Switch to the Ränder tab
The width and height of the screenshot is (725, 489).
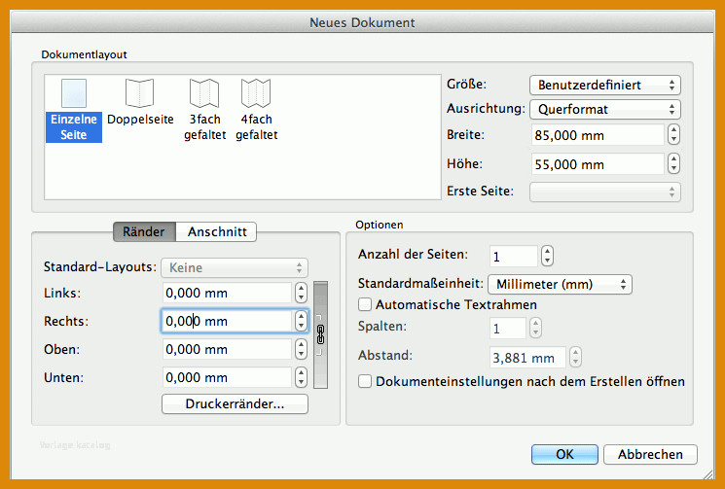click(x=144, y=231)
